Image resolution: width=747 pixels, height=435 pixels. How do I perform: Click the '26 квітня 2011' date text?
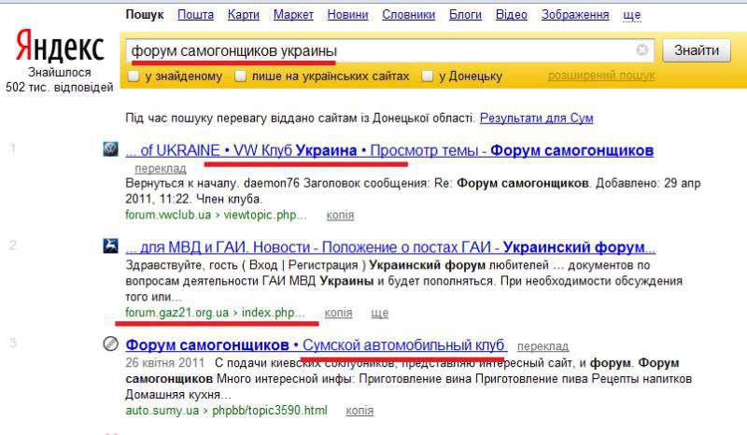click(x=165, y=362)
